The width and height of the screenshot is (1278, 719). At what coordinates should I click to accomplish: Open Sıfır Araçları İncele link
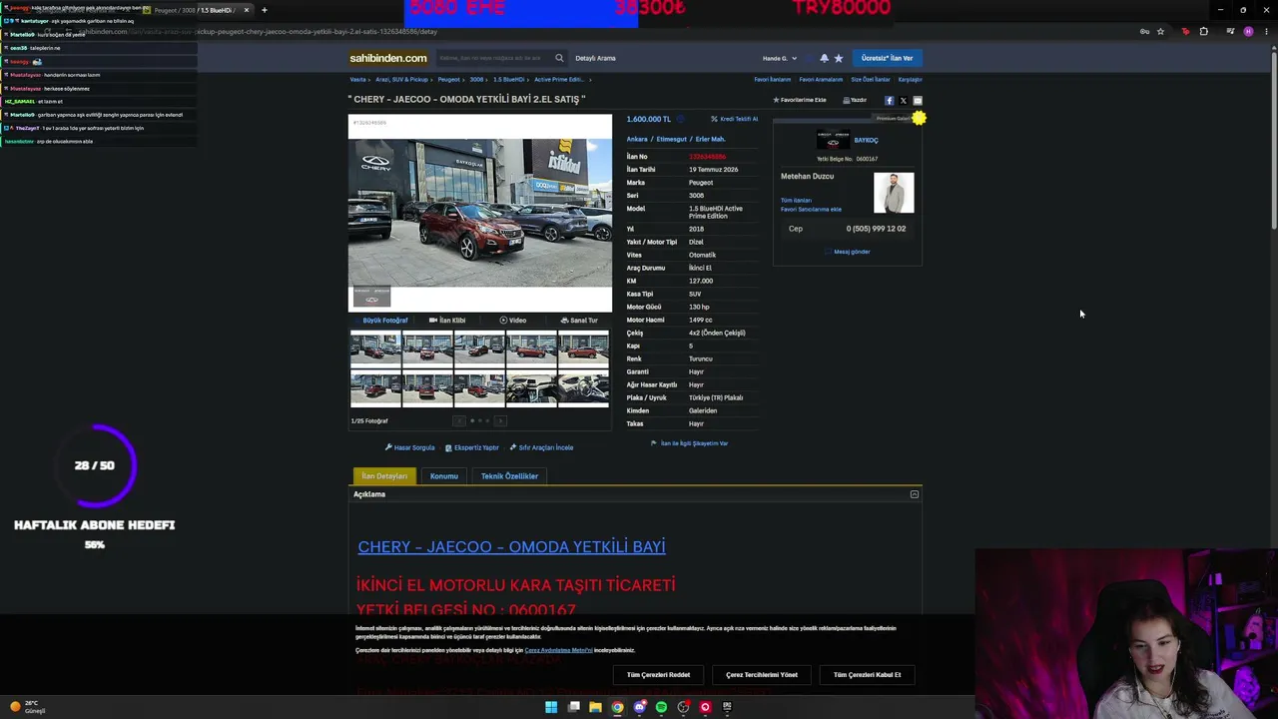[541, 447]
